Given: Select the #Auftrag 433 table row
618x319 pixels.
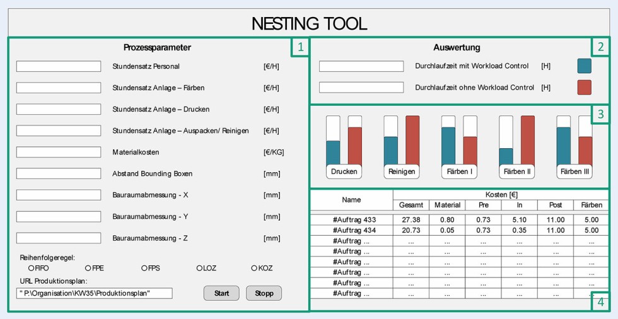Looking at the screenshot, I should 354,220.
